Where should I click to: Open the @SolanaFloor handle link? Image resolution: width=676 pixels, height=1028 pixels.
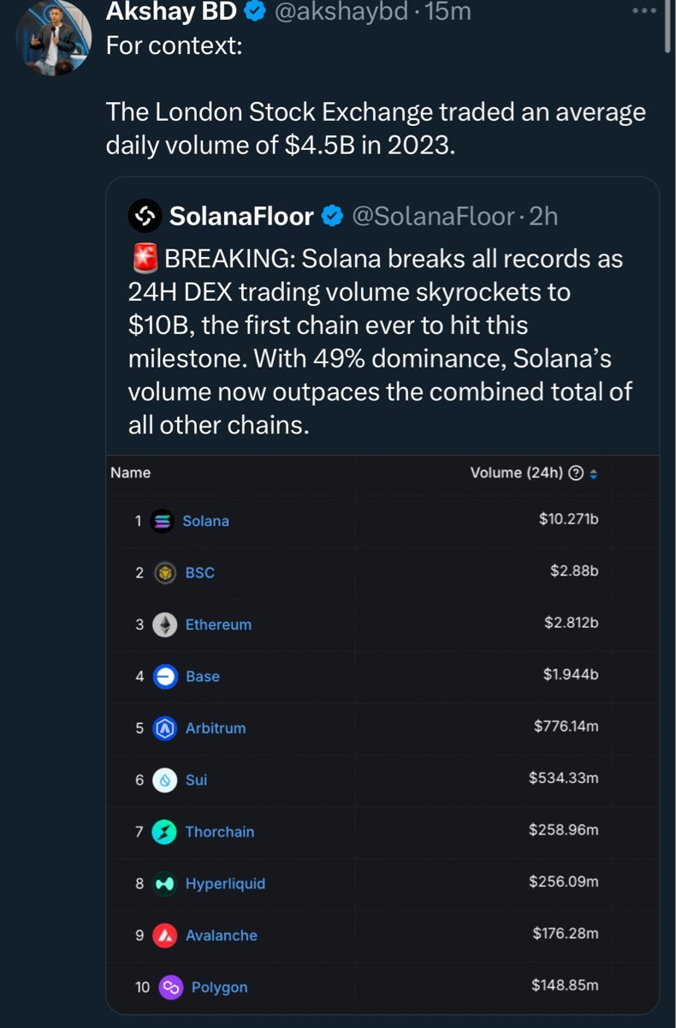433,217
